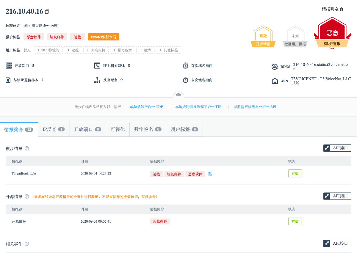Viewport: 357px width, 253px height.
Task: Add the user tag 失陷主机
Action: pyautogui.click(x=96, y=50)
